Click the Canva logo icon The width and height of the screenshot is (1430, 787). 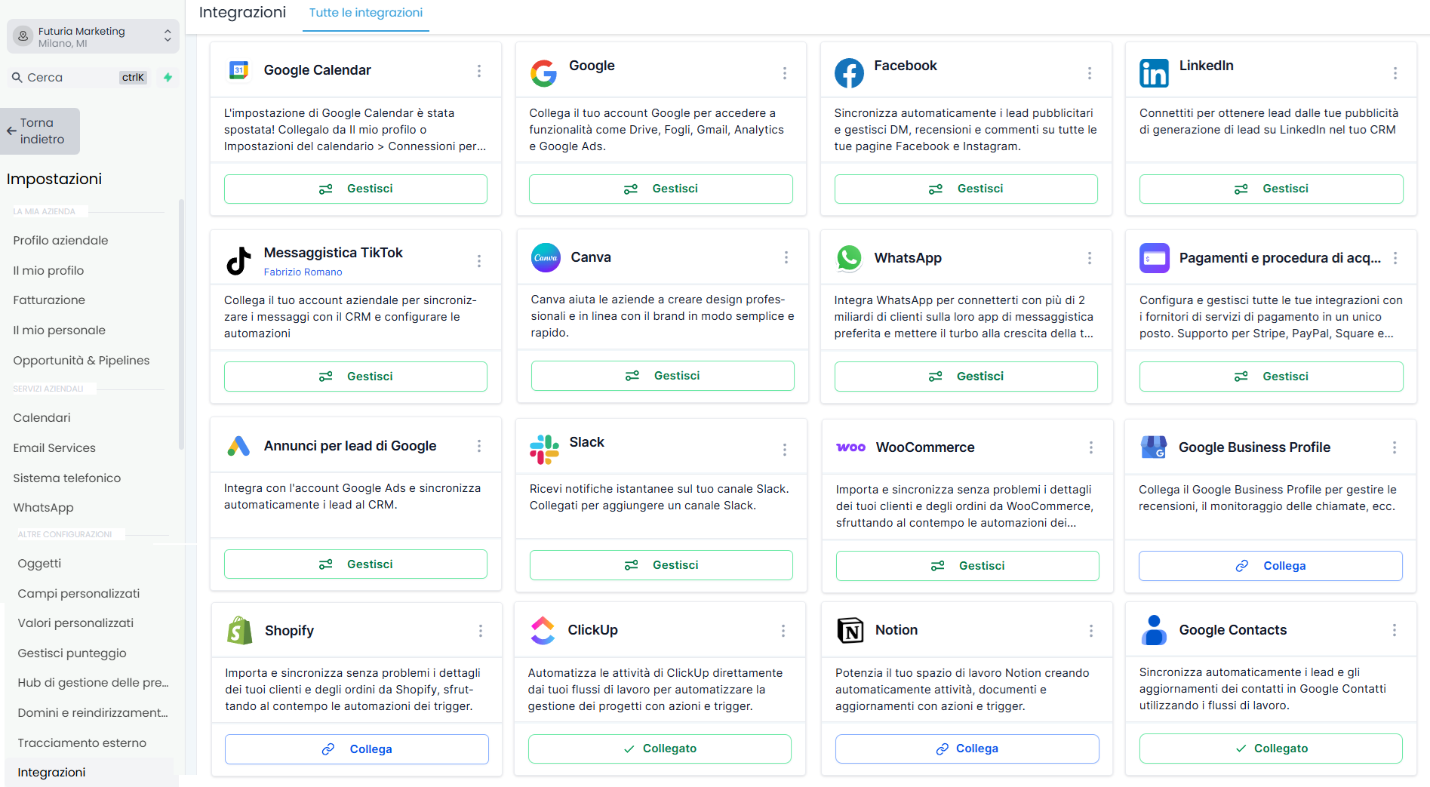click(x=546, y=257)
